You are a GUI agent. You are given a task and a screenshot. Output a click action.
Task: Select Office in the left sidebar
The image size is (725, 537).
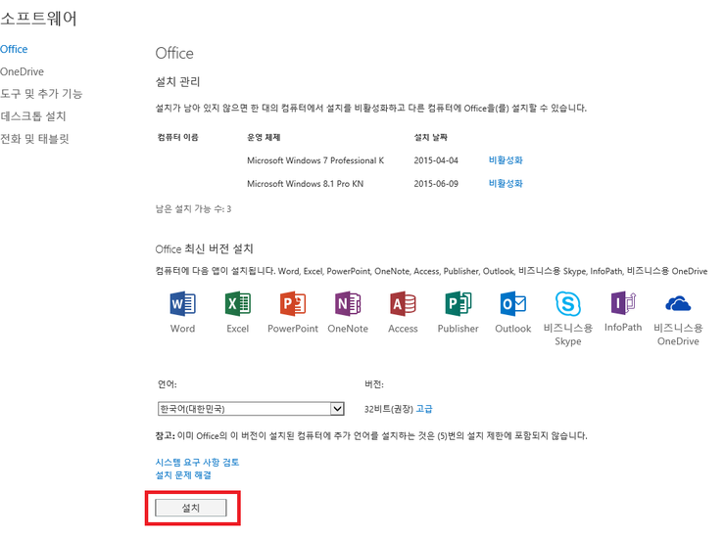(x=14, y=49)
